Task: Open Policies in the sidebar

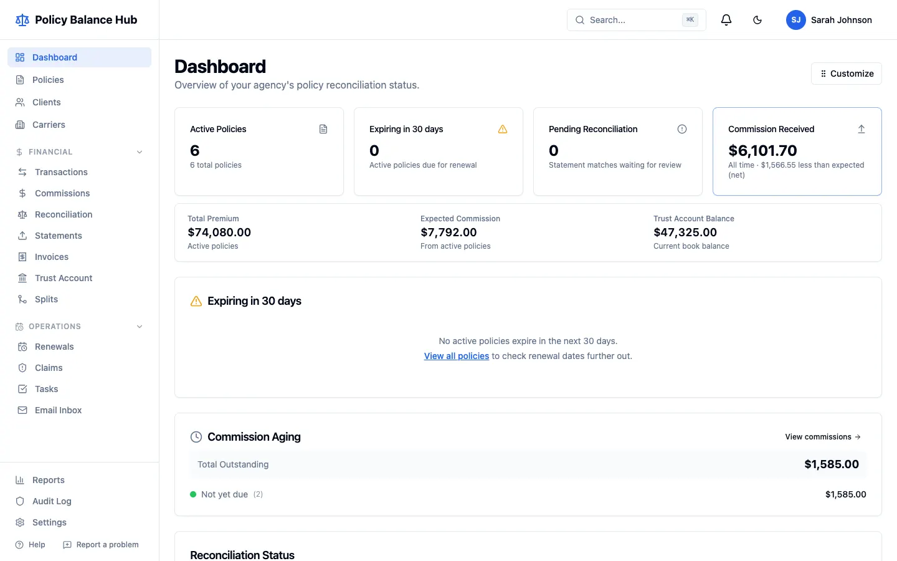Action: coord(79,80)
